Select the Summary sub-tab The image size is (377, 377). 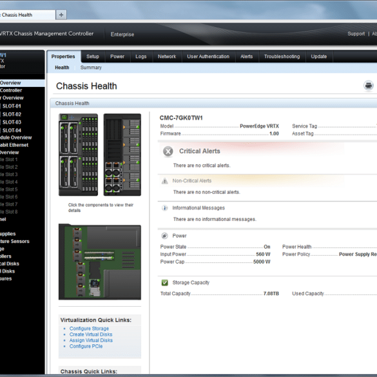[91, 68]
